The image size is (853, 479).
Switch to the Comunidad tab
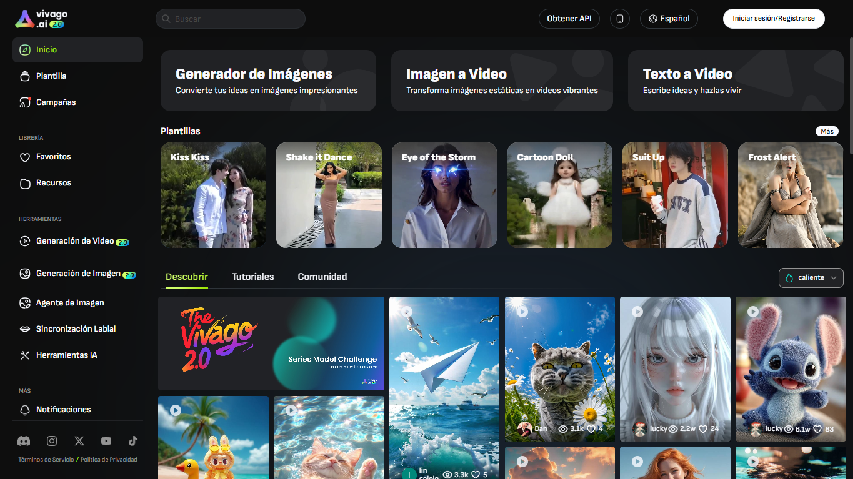point(322,277)
